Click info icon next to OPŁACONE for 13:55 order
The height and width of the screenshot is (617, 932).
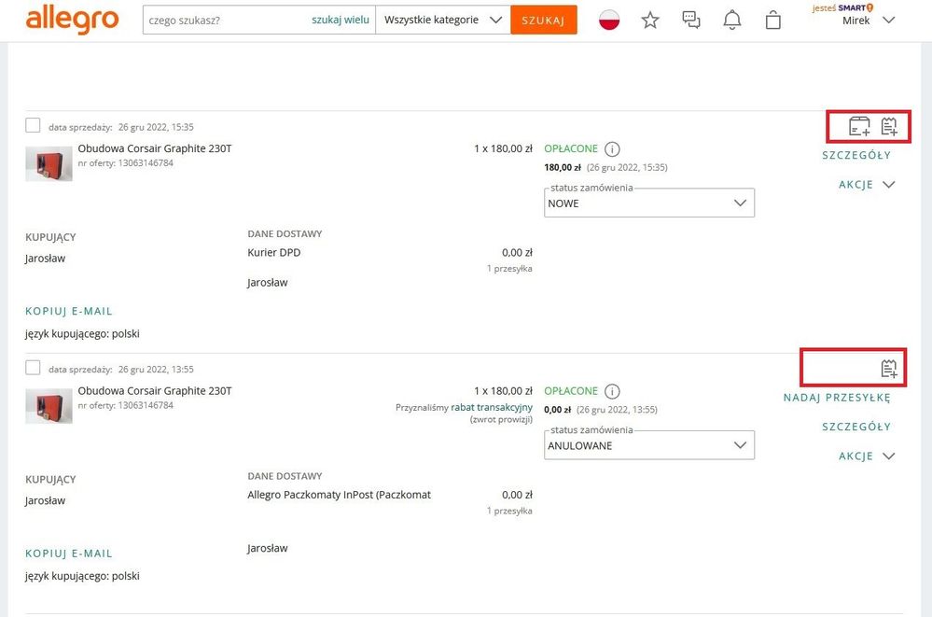(x=612, y=391)
